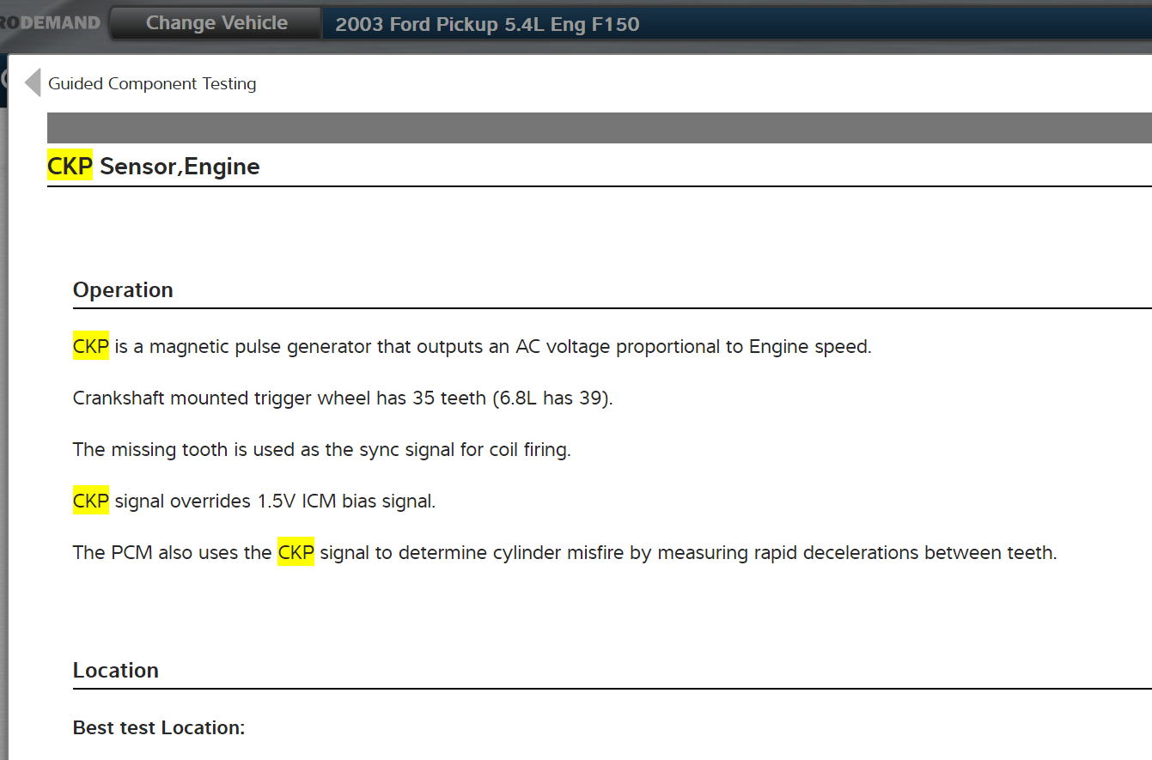Click the highlighted CKP in the page title

click(x=70, y=166)
